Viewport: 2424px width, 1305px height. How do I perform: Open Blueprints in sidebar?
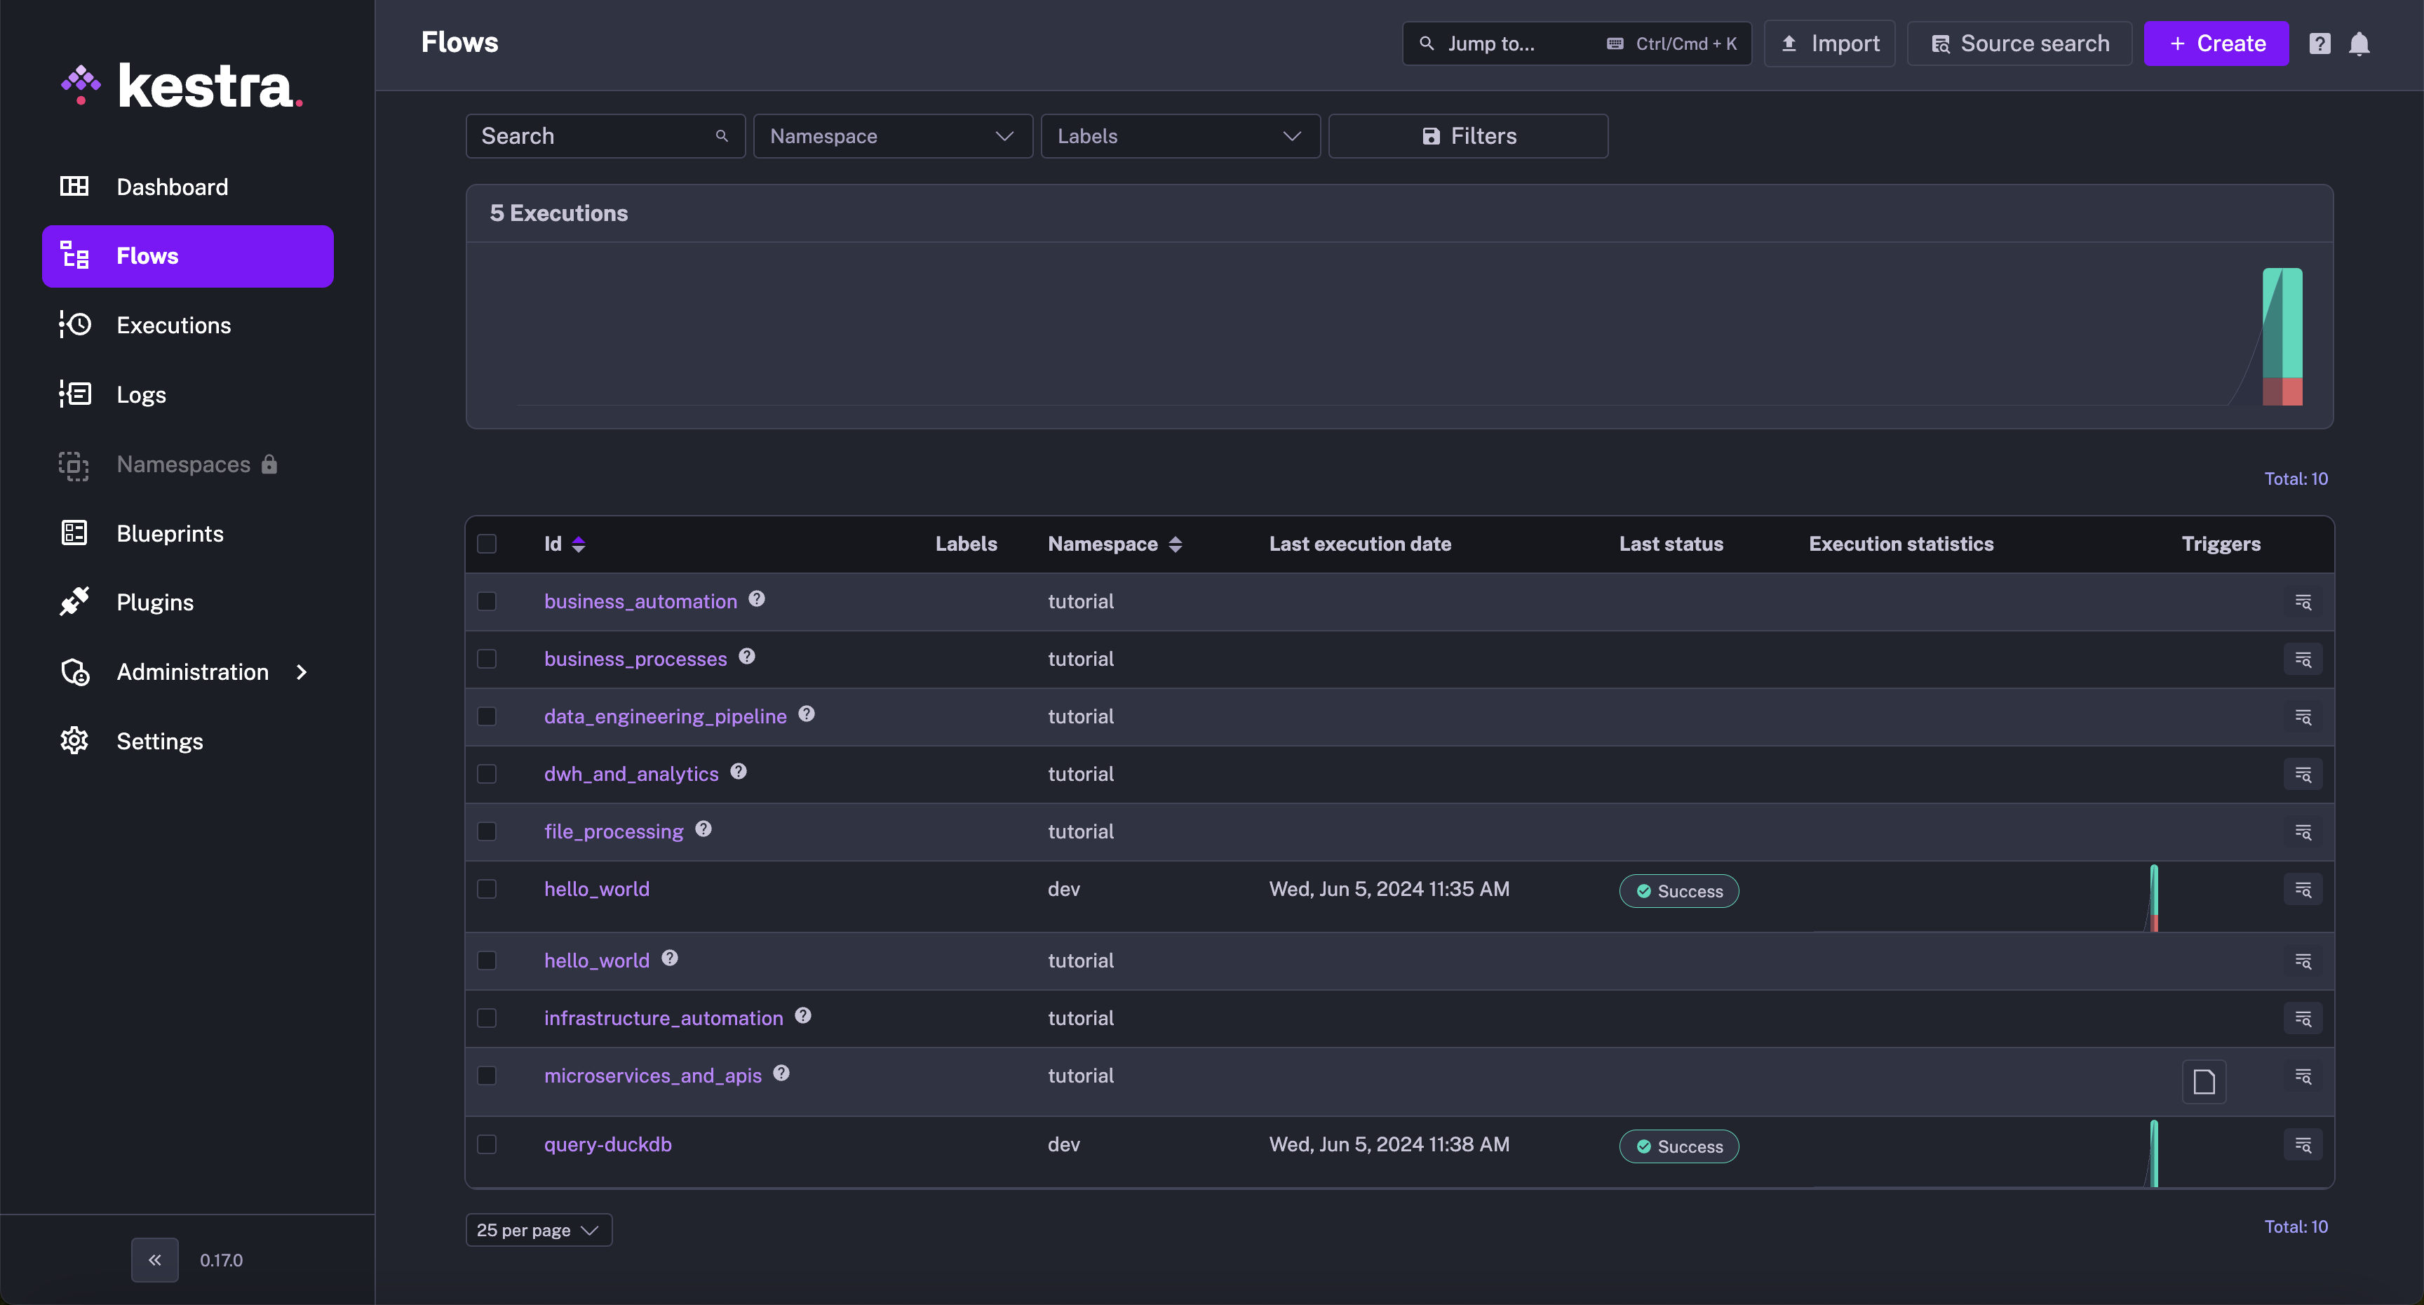[x=187, y=534]
